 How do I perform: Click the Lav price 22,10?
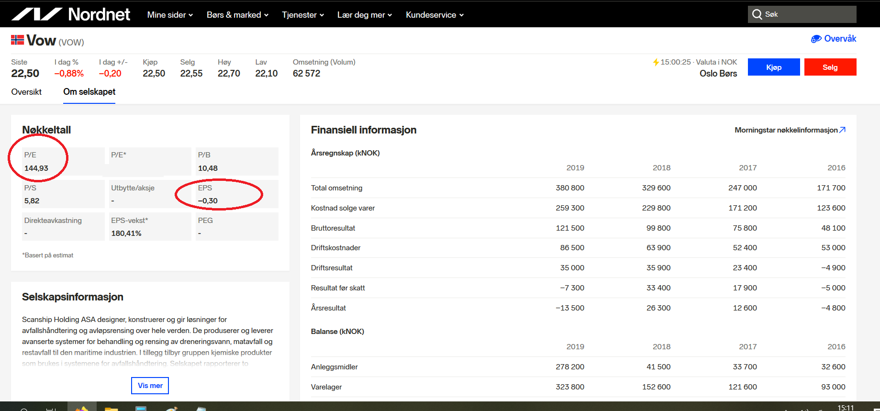[x=267, y=73]
